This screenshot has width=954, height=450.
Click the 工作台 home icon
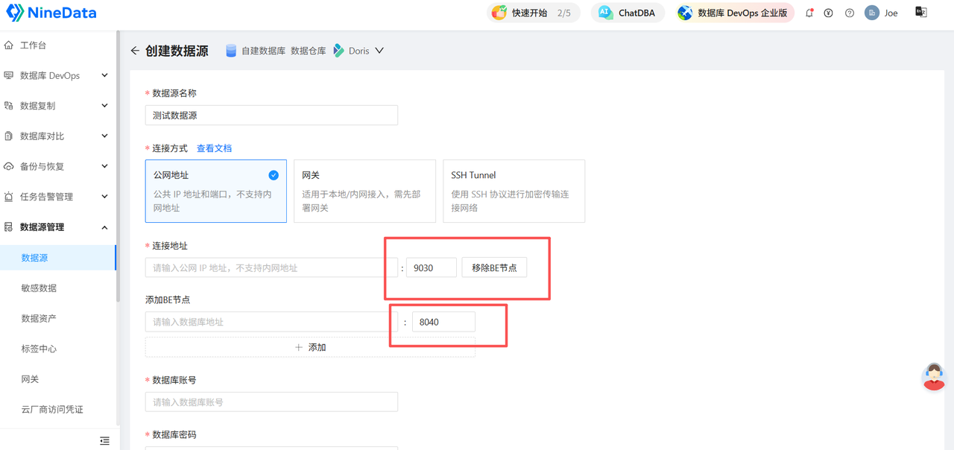(9, 45)
